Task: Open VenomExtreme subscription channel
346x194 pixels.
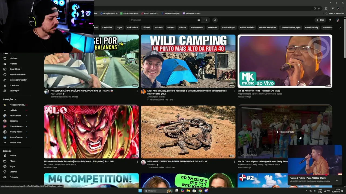Action: (16, 137)
